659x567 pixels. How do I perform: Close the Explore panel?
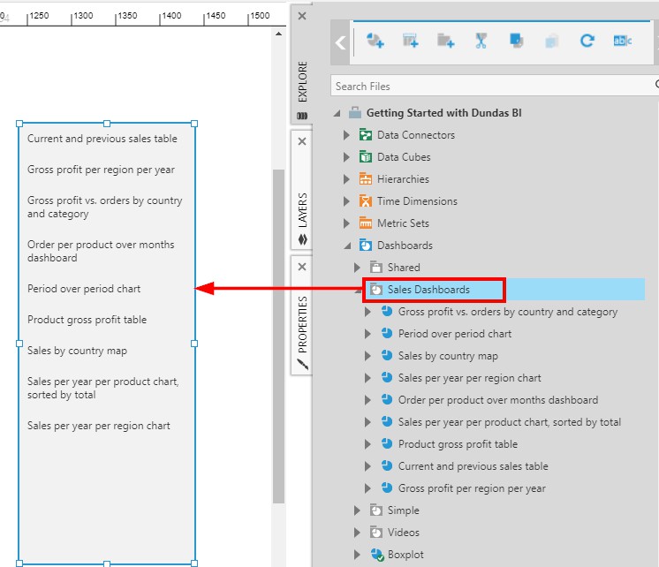(302, 16)
